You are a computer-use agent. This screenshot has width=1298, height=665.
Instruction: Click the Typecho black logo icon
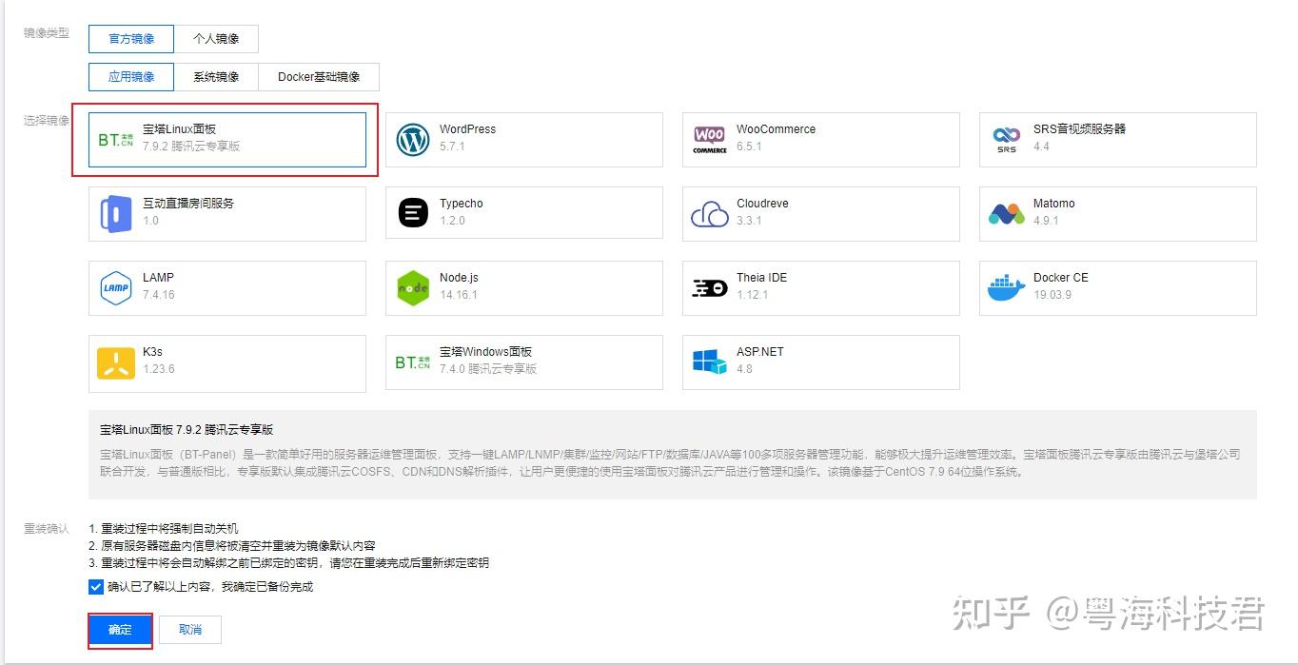[x=413, y=213]
